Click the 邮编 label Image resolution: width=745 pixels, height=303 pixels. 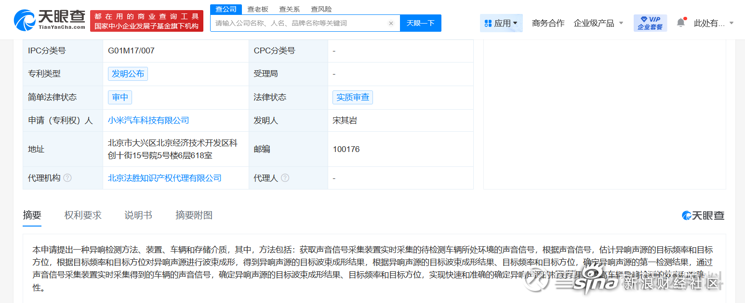tap(262, 149)
